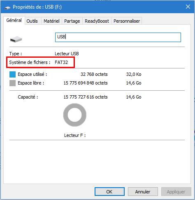Viewport: 195px width, 200px height.
Task: Click the Lecteur USB type text
Action: [x=67, y=54]
